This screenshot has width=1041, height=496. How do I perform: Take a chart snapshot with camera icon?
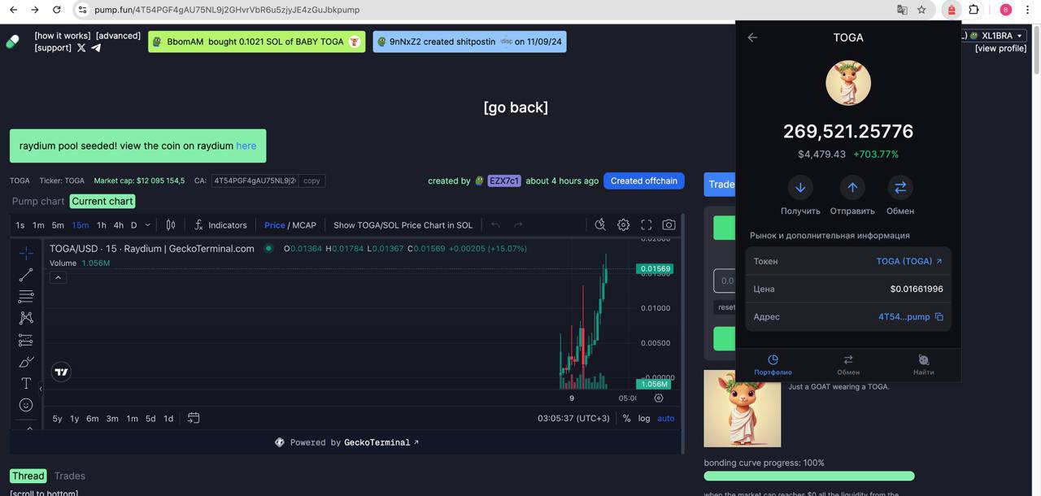coord(669,225)
